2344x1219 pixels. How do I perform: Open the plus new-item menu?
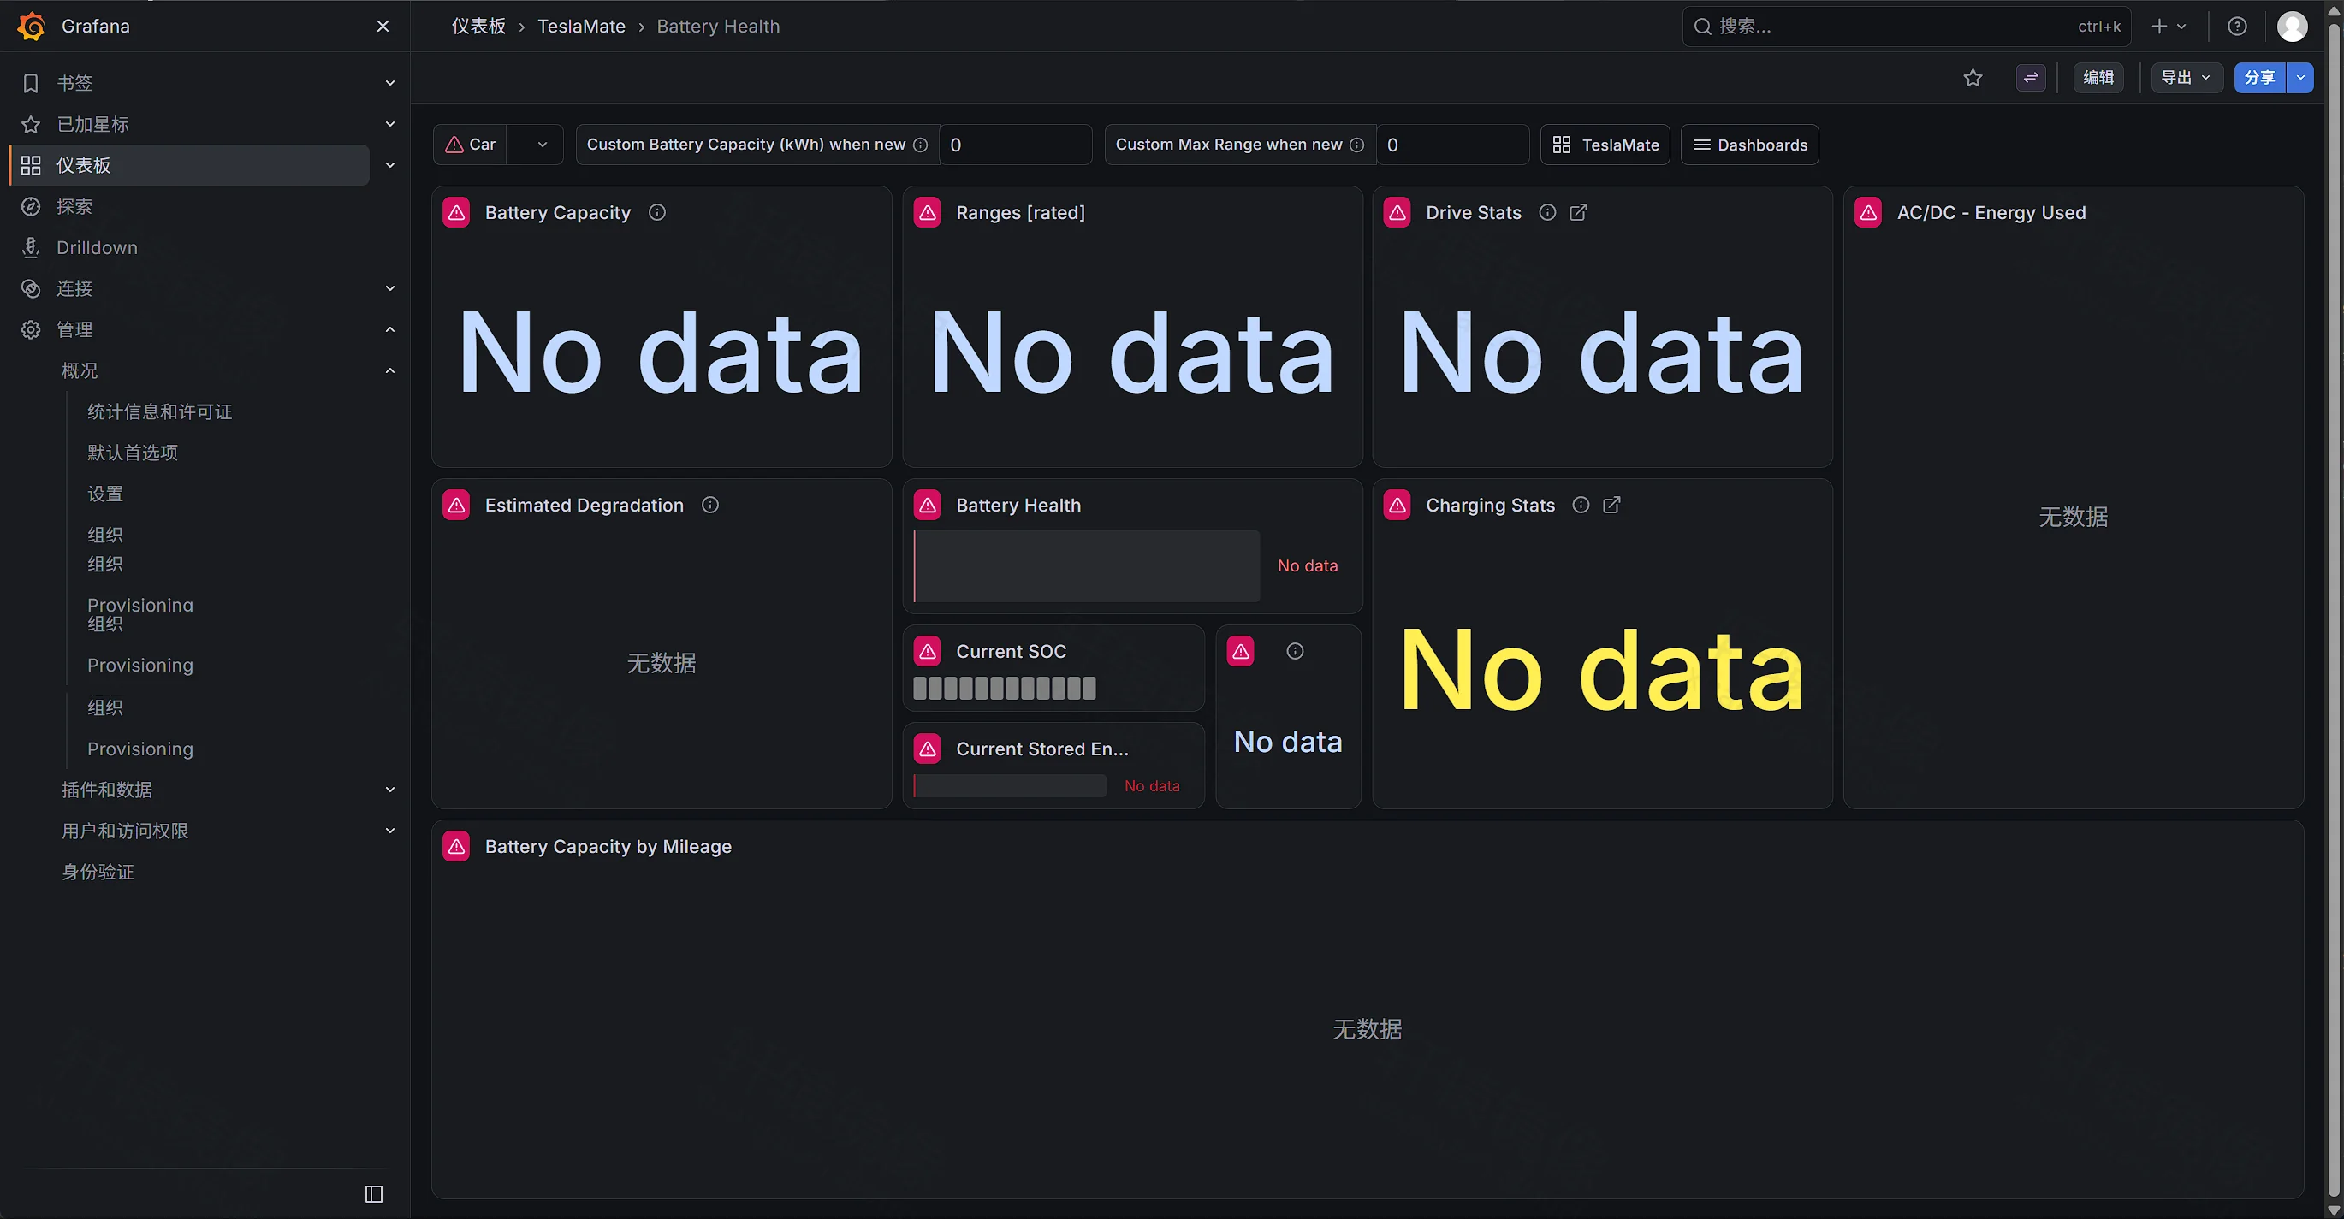click(x=2169, y=27)
